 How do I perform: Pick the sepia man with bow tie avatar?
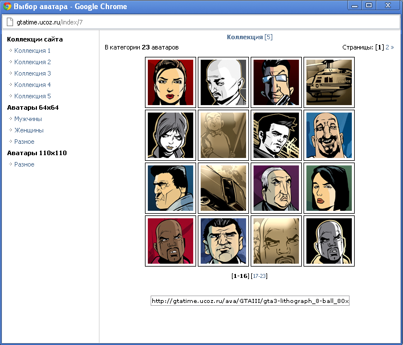pyautogui.click(x=223, y=135)
